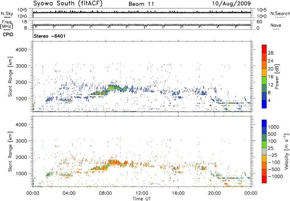
Task: Click the '04:00' time tick label
Action: [x=69, y=193]
